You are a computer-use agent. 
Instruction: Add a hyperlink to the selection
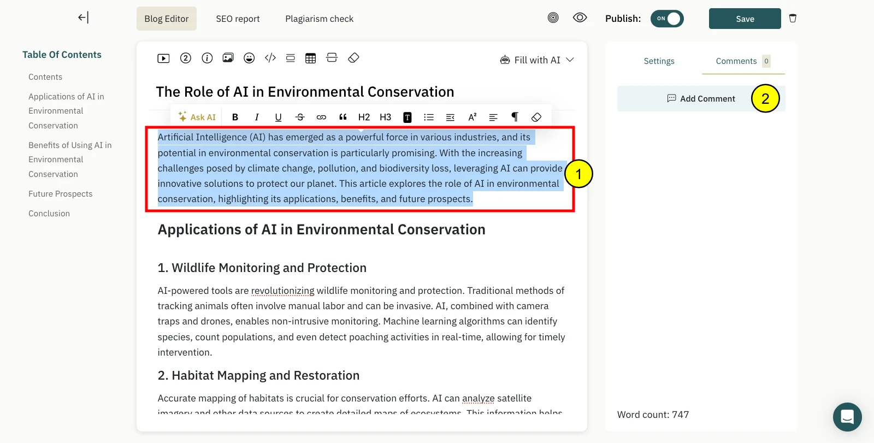(x=321, y=117)
